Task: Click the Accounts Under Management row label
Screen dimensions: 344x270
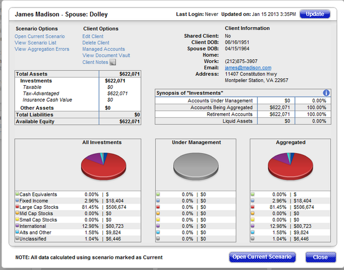Action: click(x=220, y=101)
